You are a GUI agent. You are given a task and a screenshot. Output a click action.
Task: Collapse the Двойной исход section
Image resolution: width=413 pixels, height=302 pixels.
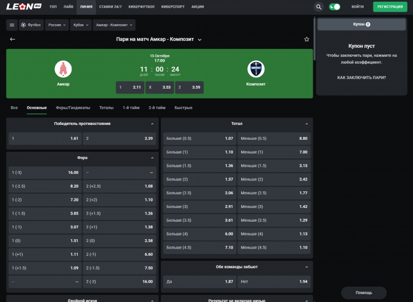pos(152,300)
